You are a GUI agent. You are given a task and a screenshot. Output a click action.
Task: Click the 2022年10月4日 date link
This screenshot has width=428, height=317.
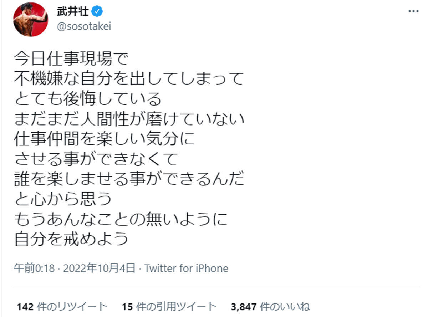click(99, 268)
